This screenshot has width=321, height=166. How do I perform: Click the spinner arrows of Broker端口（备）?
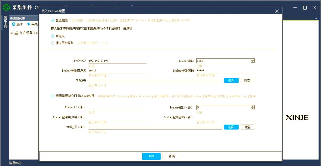click(252, 108)
